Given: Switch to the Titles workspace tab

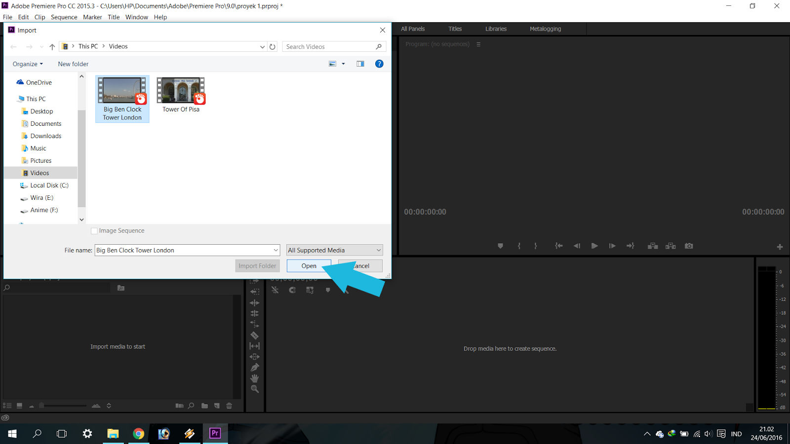Looking at the screenshot, I should pos(455,29).
